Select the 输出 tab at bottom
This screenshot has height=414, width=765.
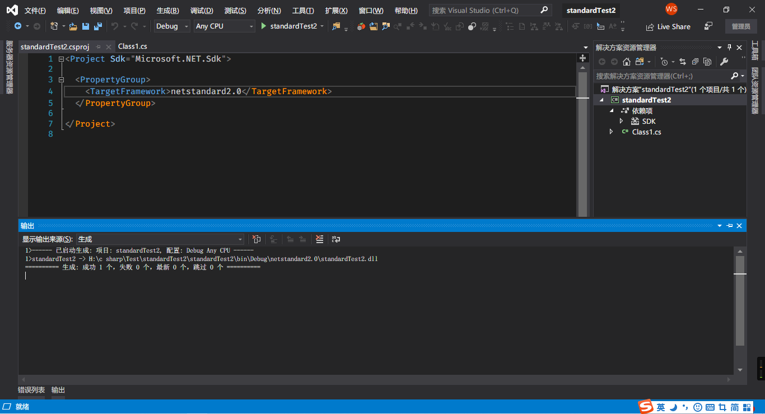tap(58, 390)
